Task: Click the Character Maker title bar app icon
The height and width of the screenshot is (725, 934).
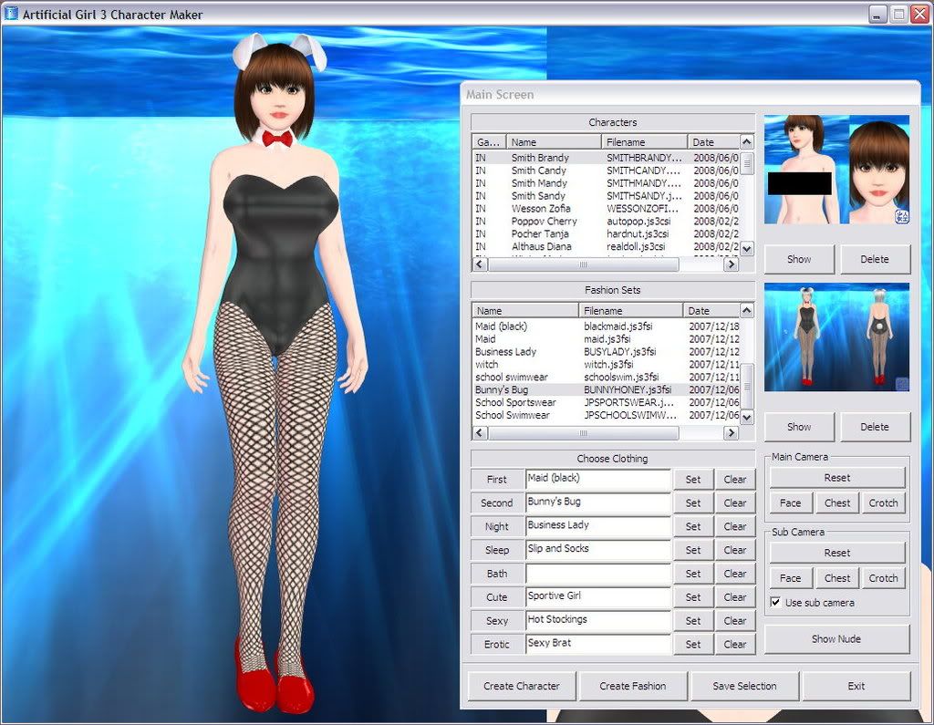Action: pyautogui.click(x=11, y=13)
